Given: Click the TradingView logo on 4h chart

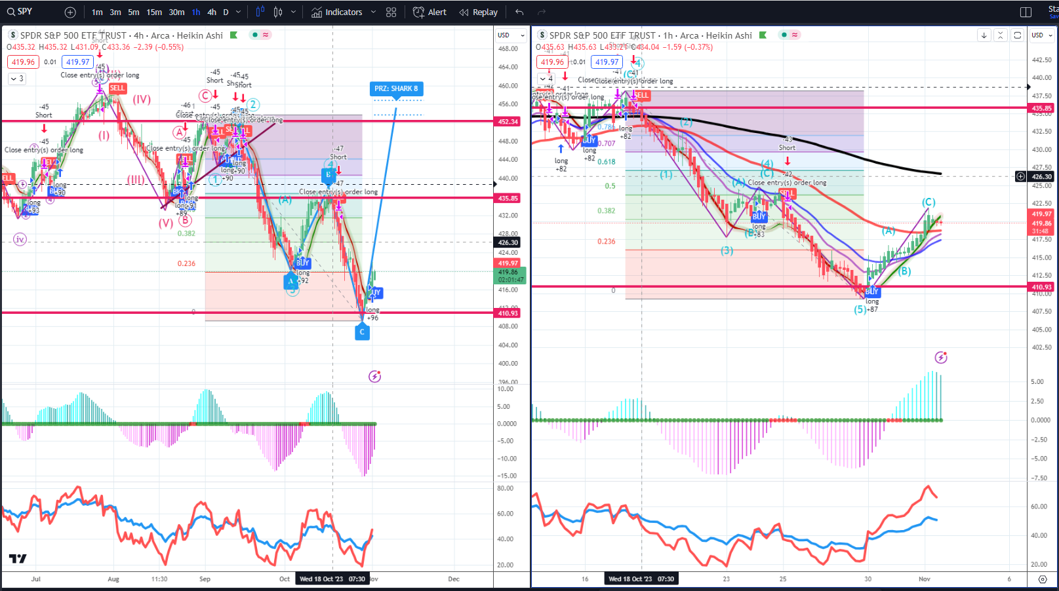Looking at the screenshot, I should [18, 558].
